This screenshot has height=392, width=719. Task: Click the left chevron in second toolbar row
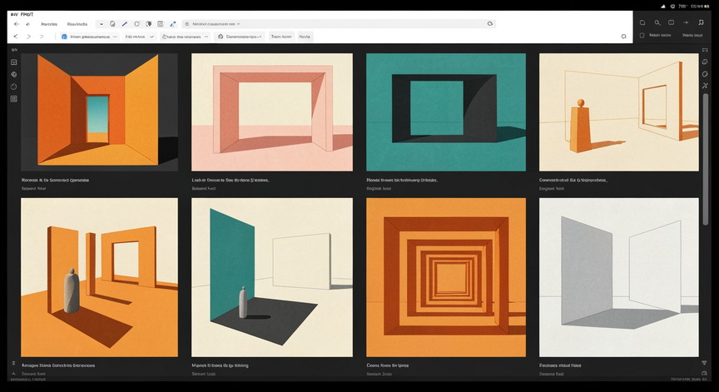pyautogui.click(x=16, y=37)
